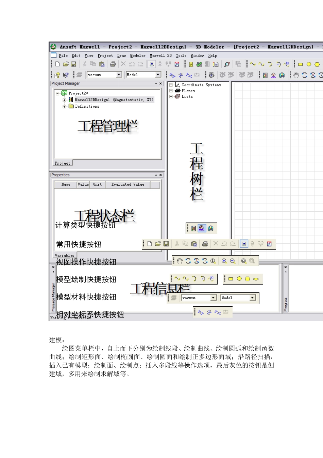Click the save disk icon in top toolbar
The image size is (323, 458).
pos(74,64)
